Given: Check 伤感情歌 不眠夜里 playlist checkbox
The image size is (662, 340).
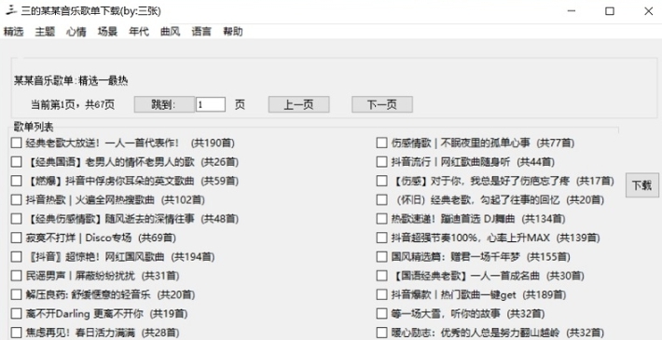Looking at the screenshot, I should tap(381, 143).
